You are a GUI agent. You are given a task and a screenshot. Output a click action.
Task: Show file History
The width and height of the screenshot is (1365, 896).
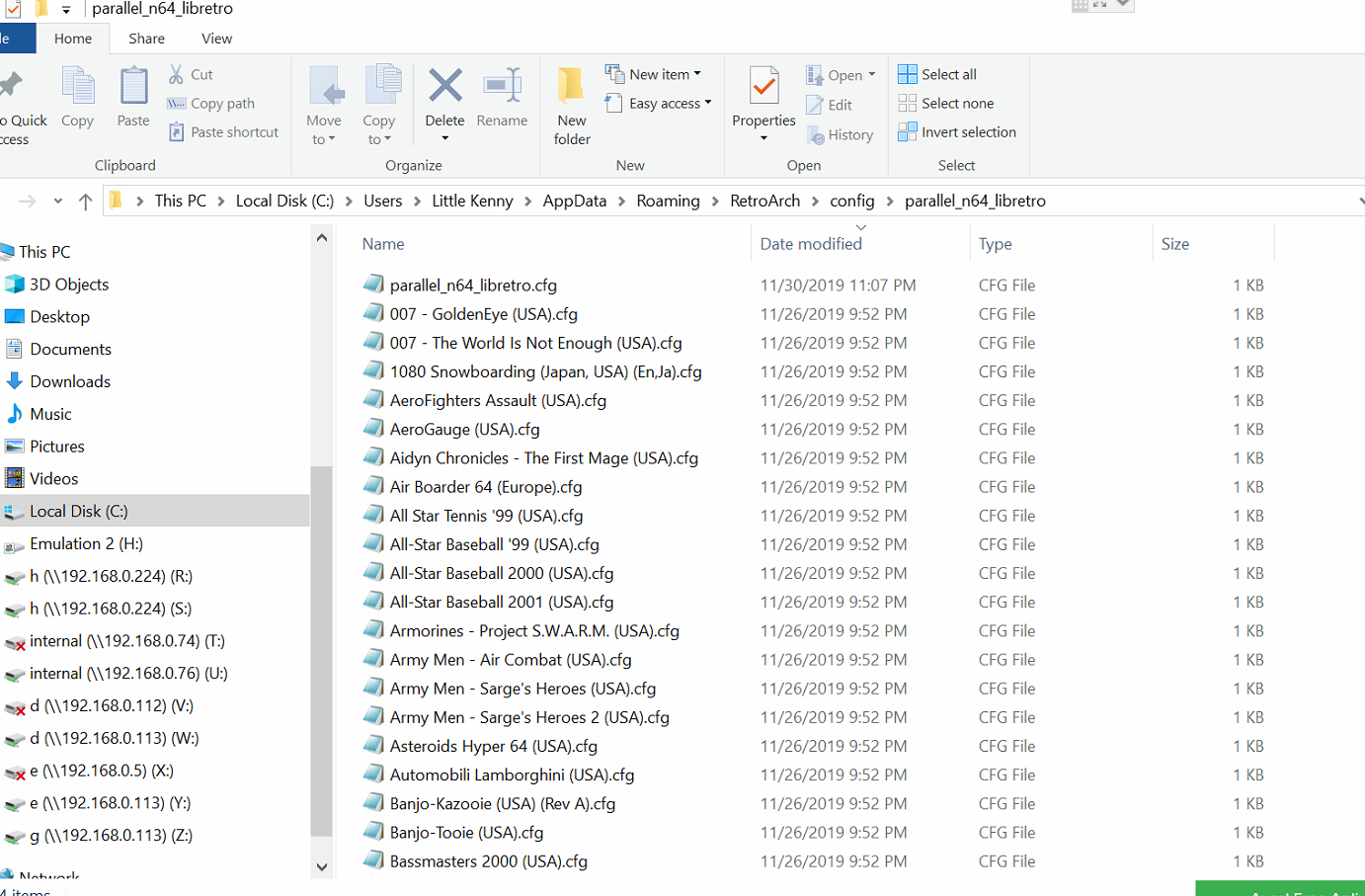[x=840, y=134]
